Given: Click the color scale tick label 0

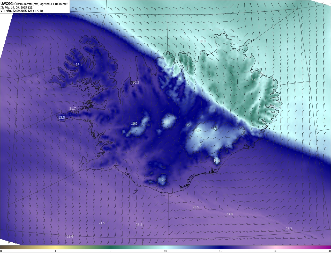Looking at the screenshot, I should (x=1, y=251).
